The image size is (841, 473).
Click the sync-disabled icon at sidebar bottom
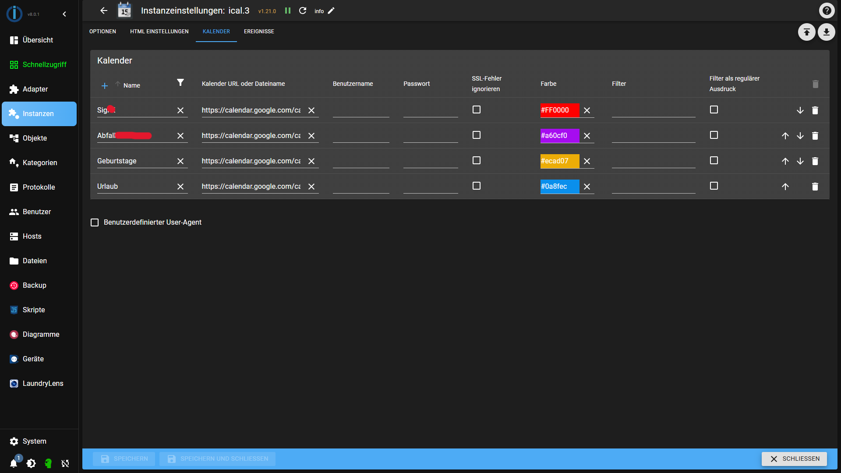(x=65, y=463)
